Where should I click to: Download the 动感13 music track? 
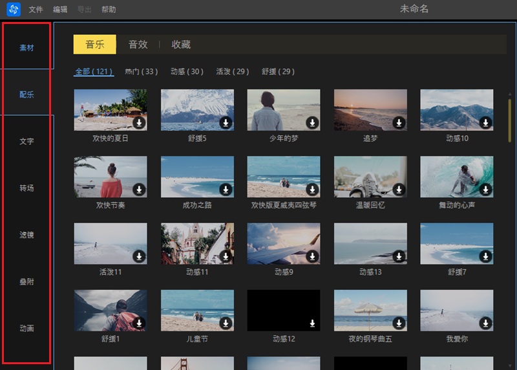tap(399, 256)
